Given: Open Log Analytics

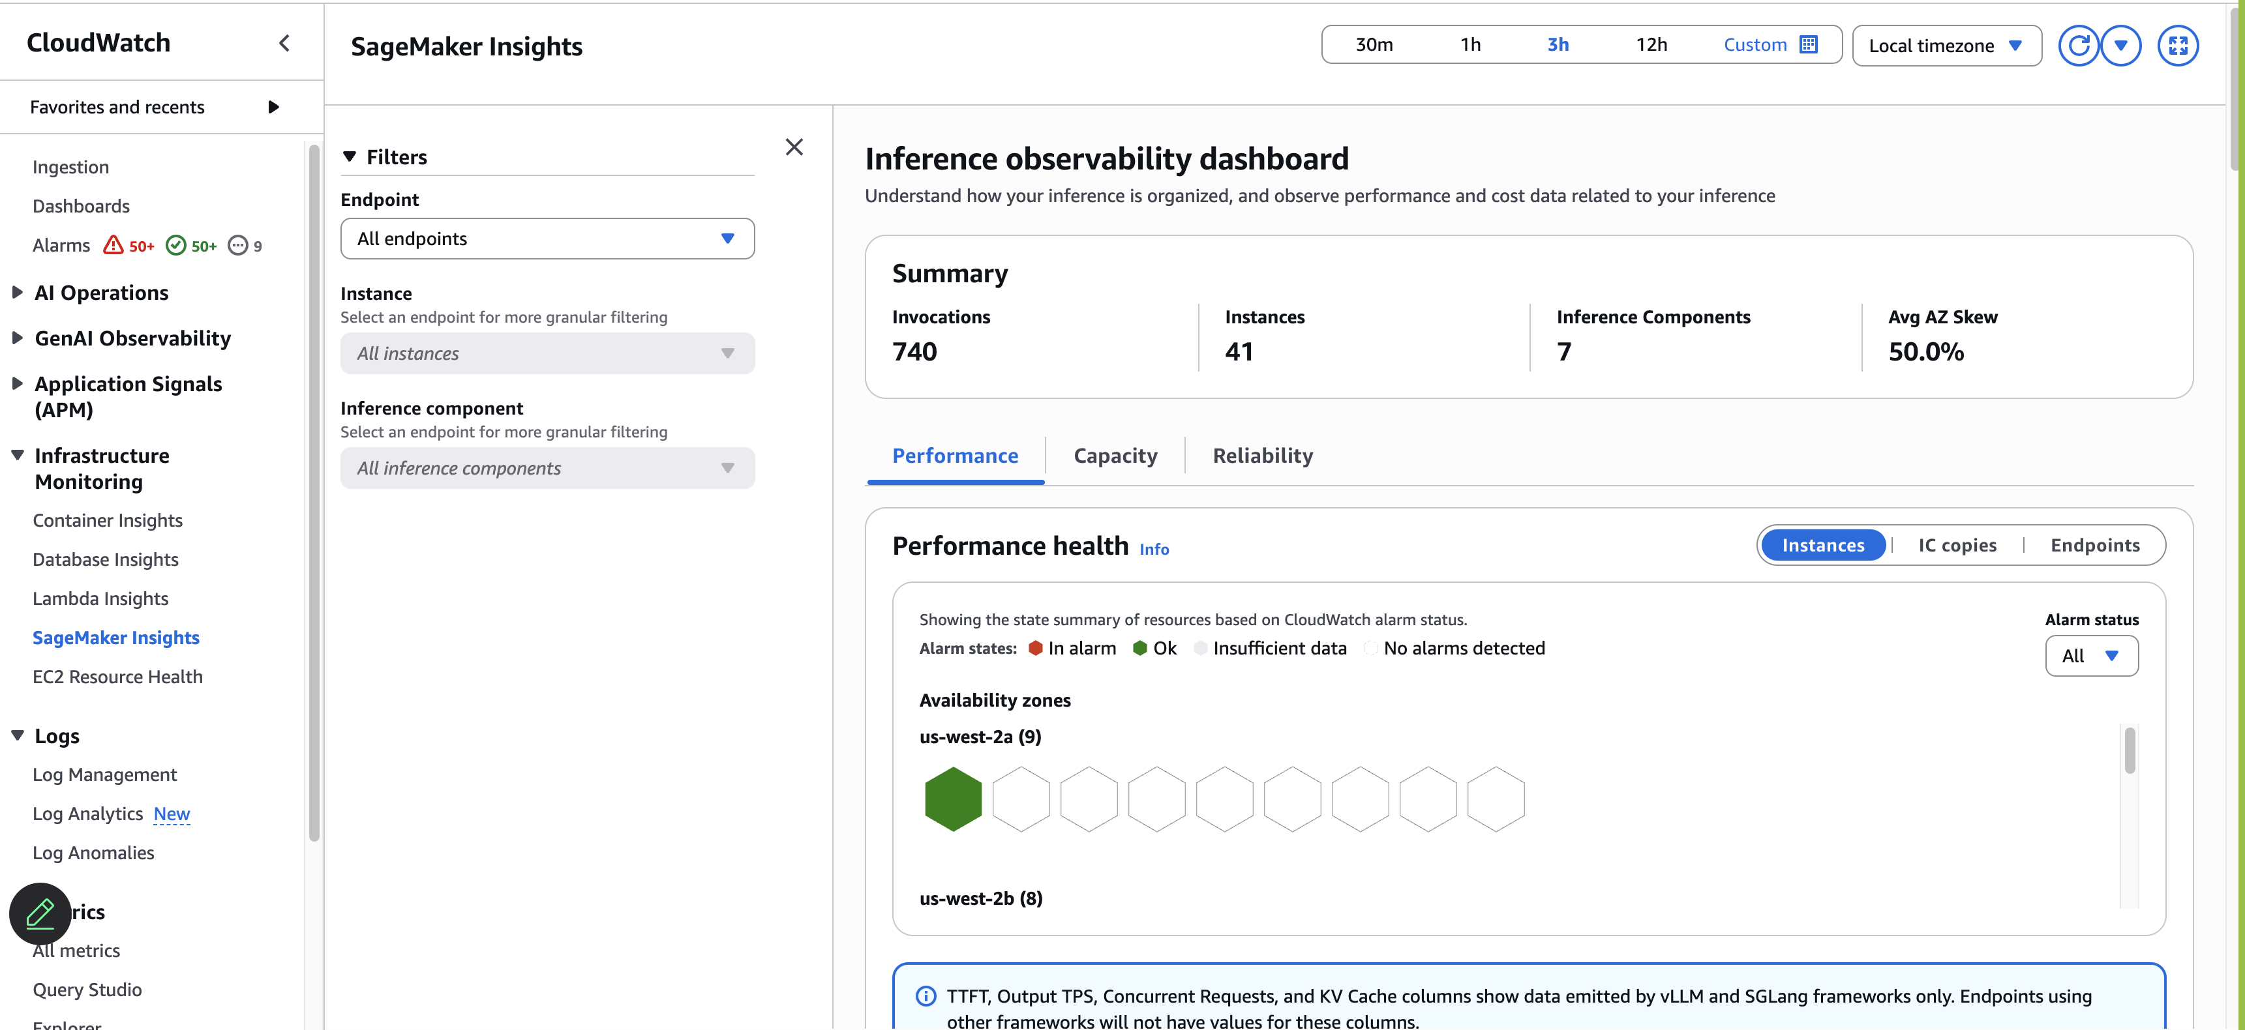Looking at the screenshot, I should 87,814.
